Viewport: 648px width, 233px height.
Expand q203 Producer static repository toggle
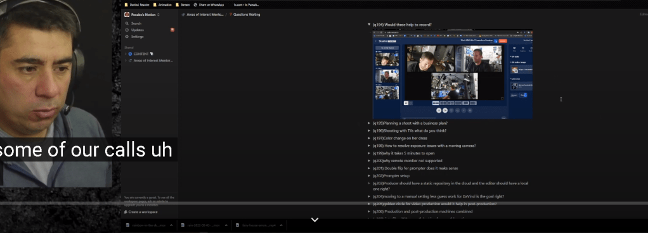click(x=369, y=183)
